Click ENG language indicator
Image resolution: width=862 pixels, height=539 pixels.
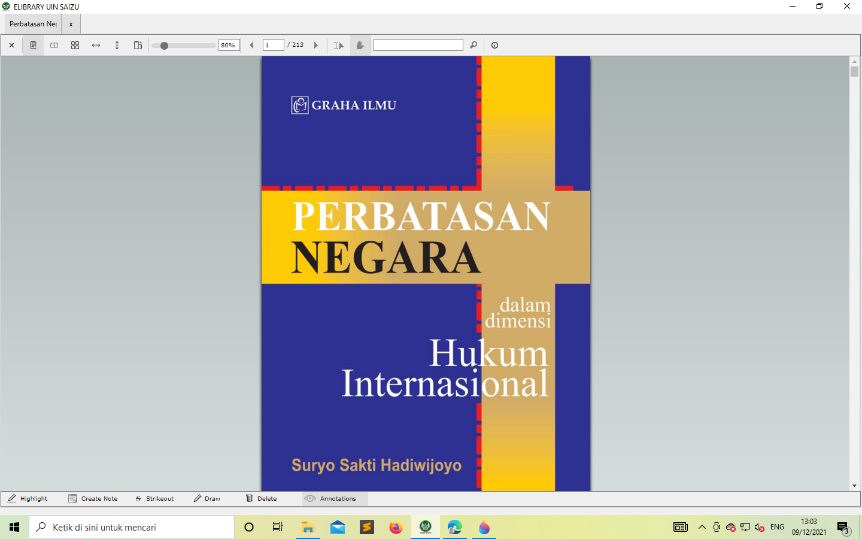pyautogui.click(x=777, y=527)
